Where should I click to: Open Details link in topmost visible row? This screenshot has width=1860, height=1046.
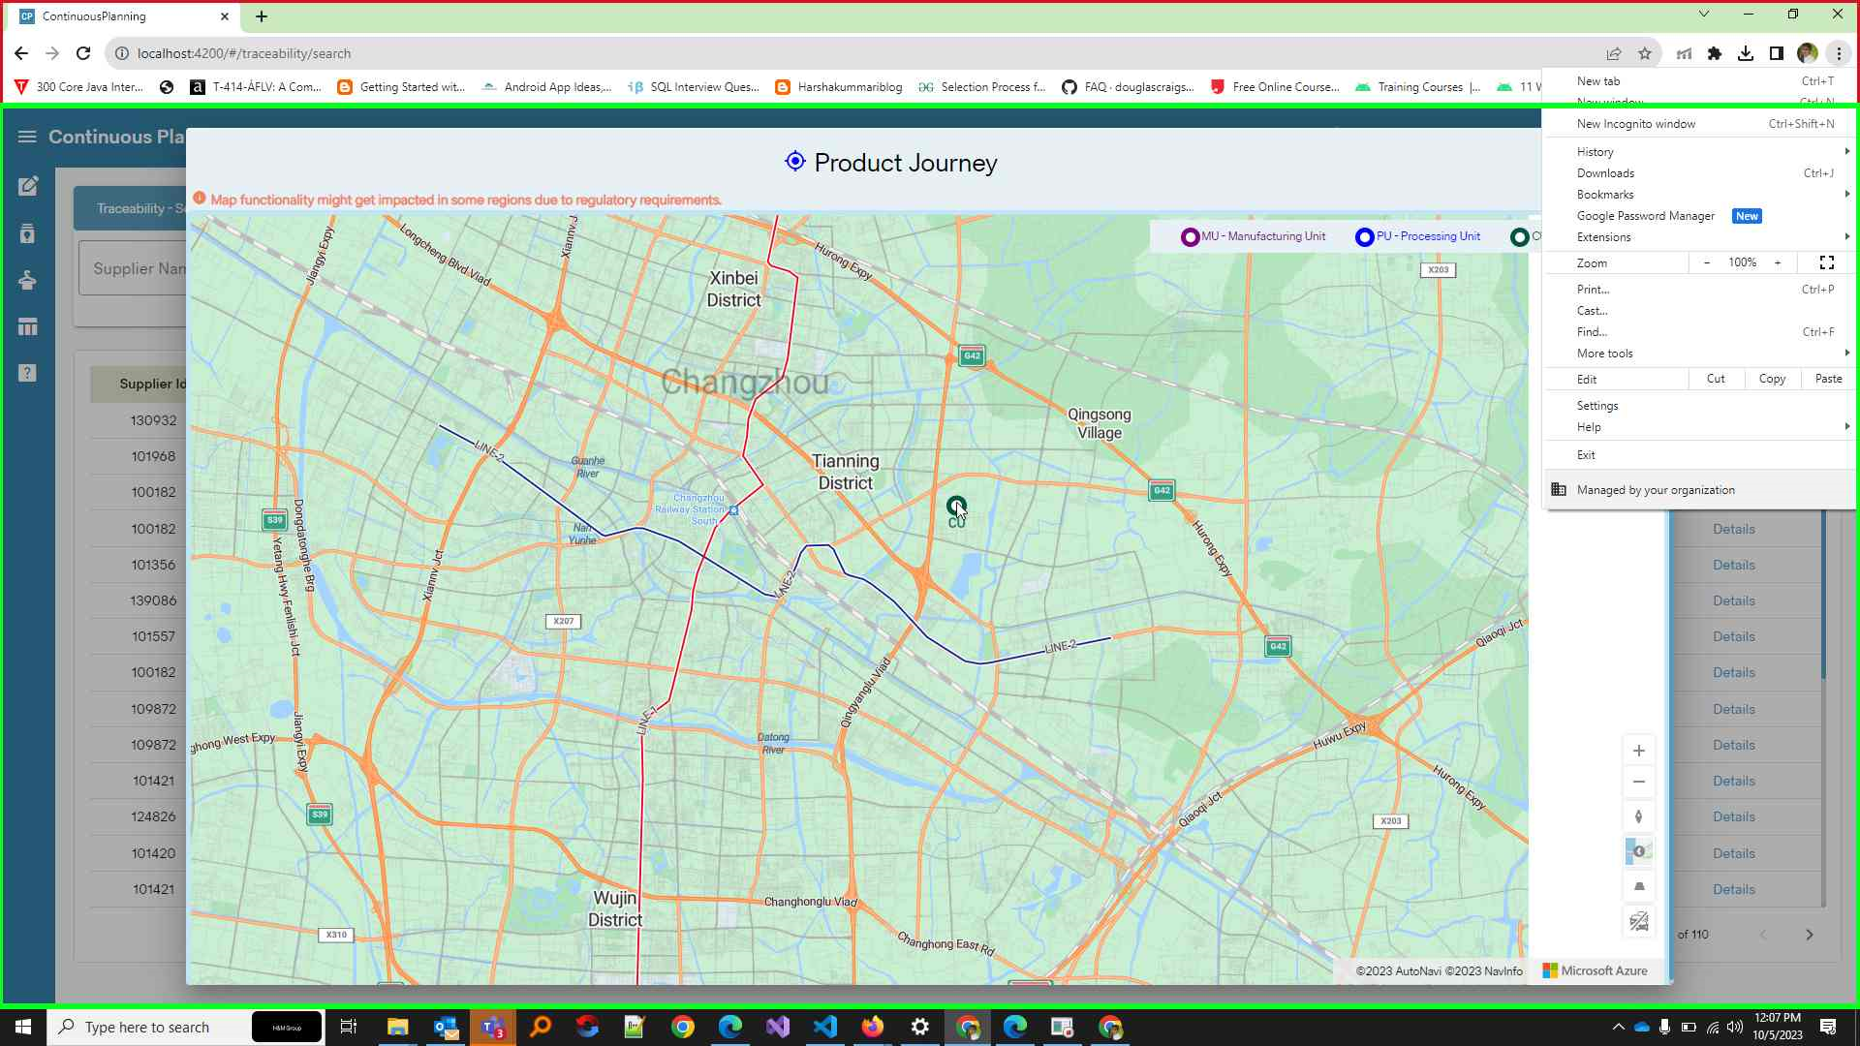tap(1733, 529)
